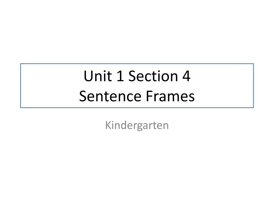
Task: Click the word "Sentence" on the second line
Action: (110, 96)
